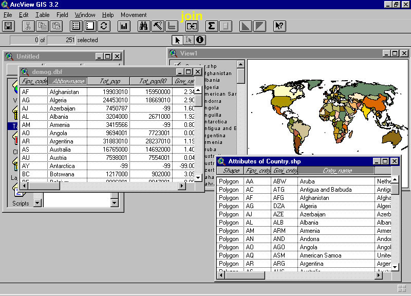411x296 pixels.
Task: Click the Switch Selection icon
Action: tap(104, 26)
